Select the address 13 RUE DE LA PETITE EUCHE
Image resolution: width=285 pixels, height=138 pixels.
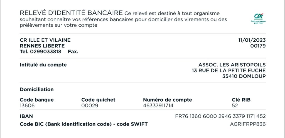coord(229,71)
